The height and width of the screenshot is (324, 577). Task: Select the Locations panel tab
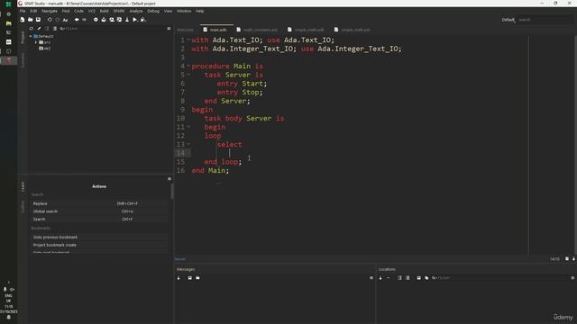click(x=387, y=269)
